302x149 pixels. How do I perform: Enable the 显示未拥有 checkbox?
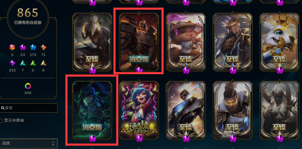pos(1,121)
